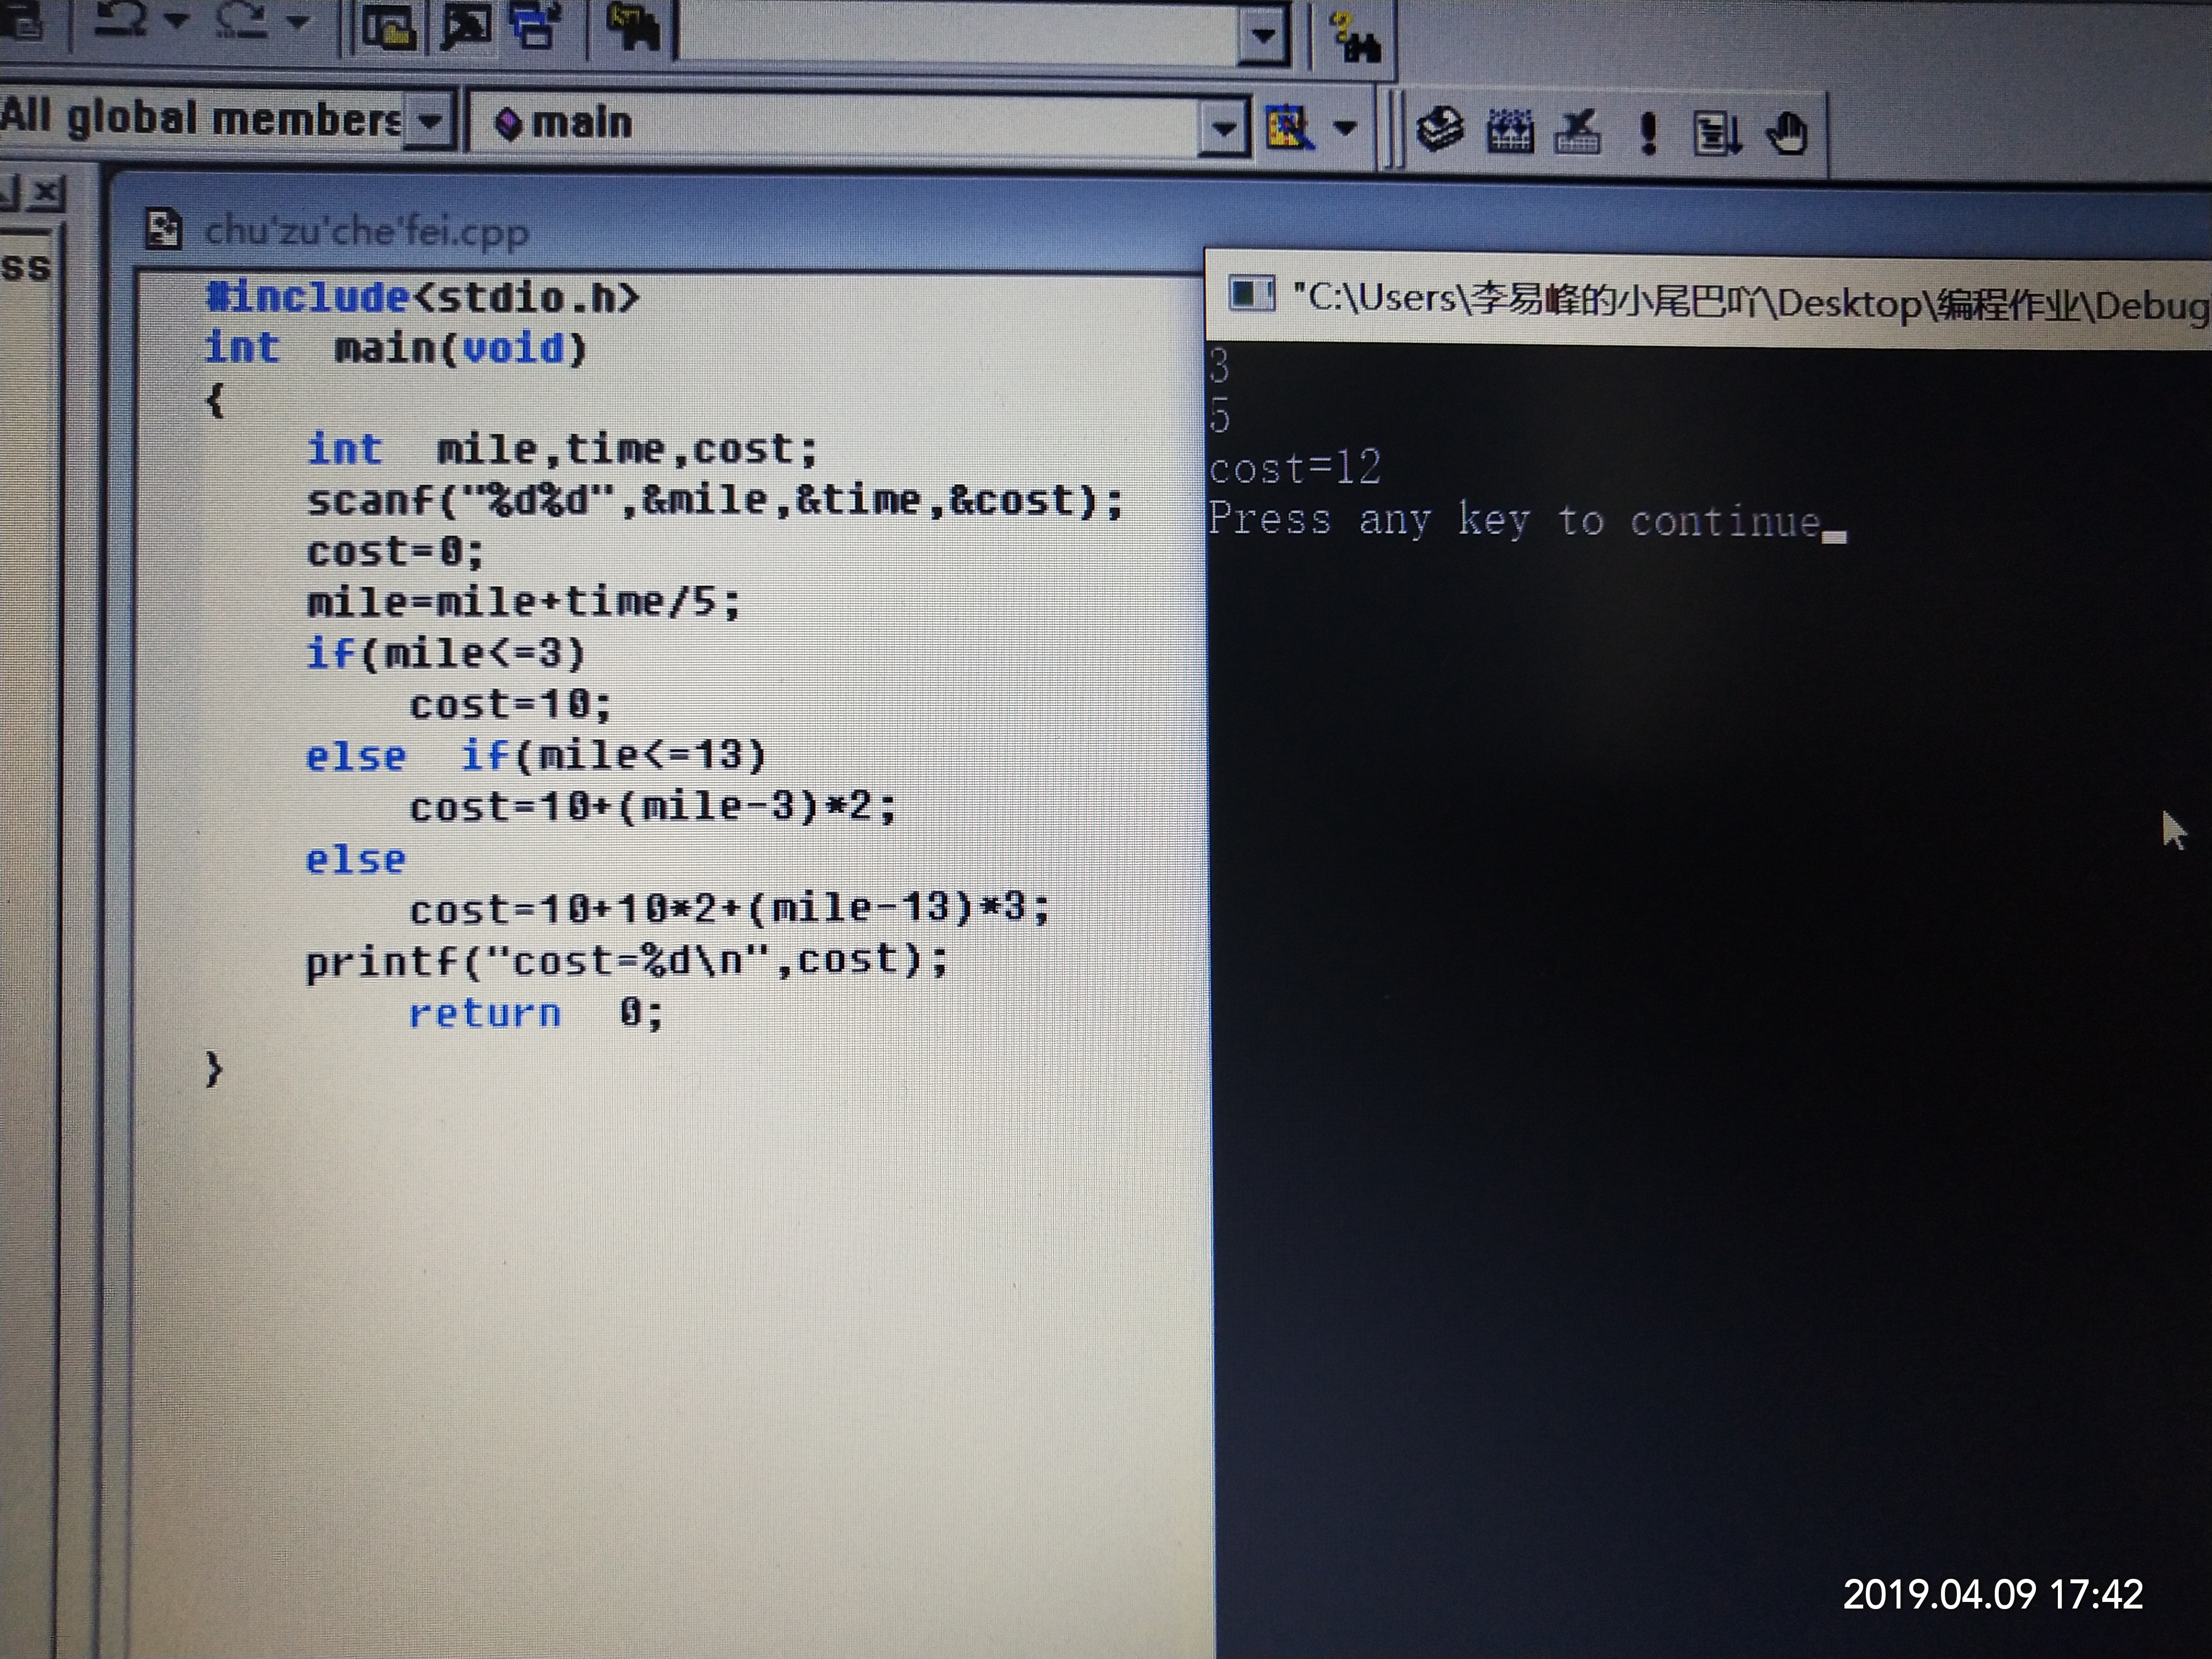
Task: Click the else if(mile<=13) line
Action: coord(536,755)
